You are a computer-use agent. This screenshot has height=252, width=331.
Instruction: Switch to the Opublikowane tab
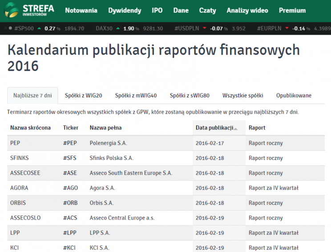(x=294, y=96)
